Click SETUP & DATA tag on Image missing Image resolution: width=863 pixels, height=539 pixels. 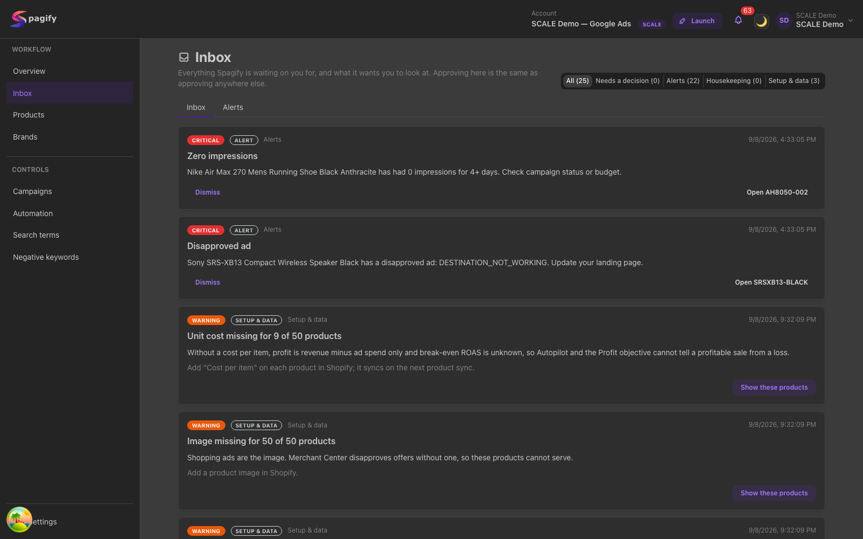[x=256, y=425]
